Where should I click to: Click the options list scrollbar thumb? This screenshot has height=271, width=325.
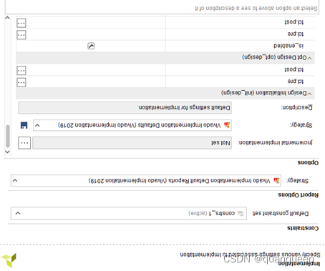tap(8, 136)
